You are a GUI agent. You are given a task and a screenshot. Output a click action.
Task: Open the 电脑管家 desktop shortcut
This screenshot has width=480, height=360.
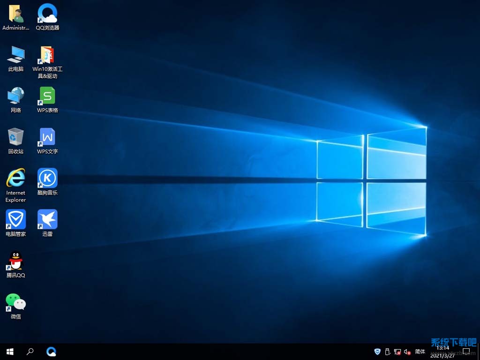tap(15, 219)
